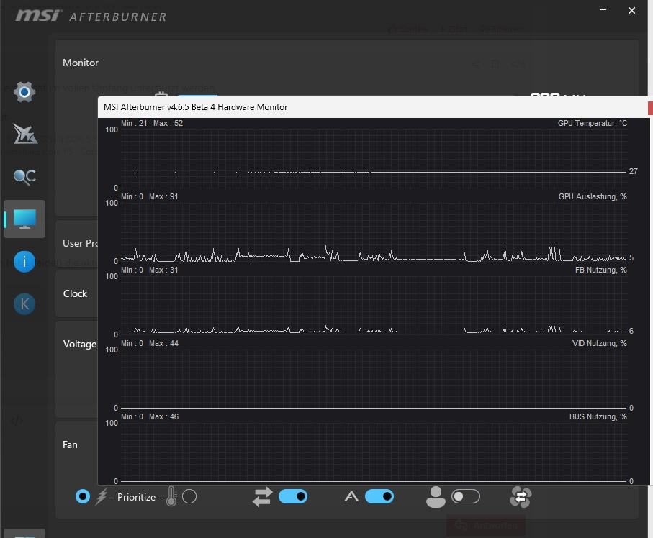This screenshot has height=538, width=653.
Task: Click the "FB Nutzung, %" label
Action: 600,270
